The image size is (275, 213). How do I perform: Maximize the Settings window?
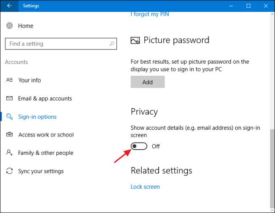coord(248,5)
